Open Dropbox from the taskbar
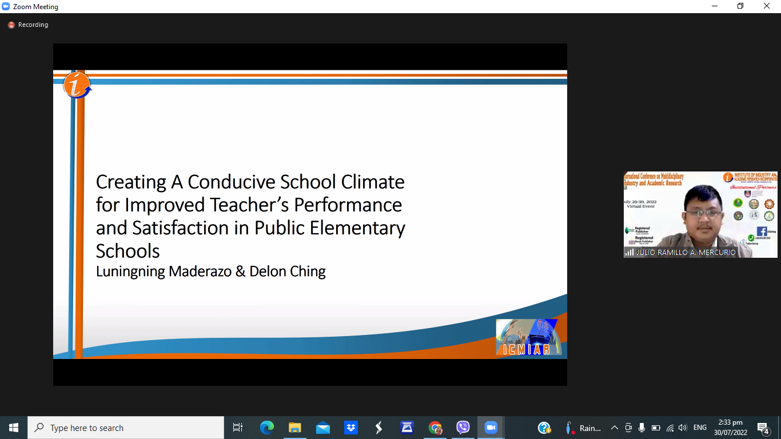 pos(350,428)
